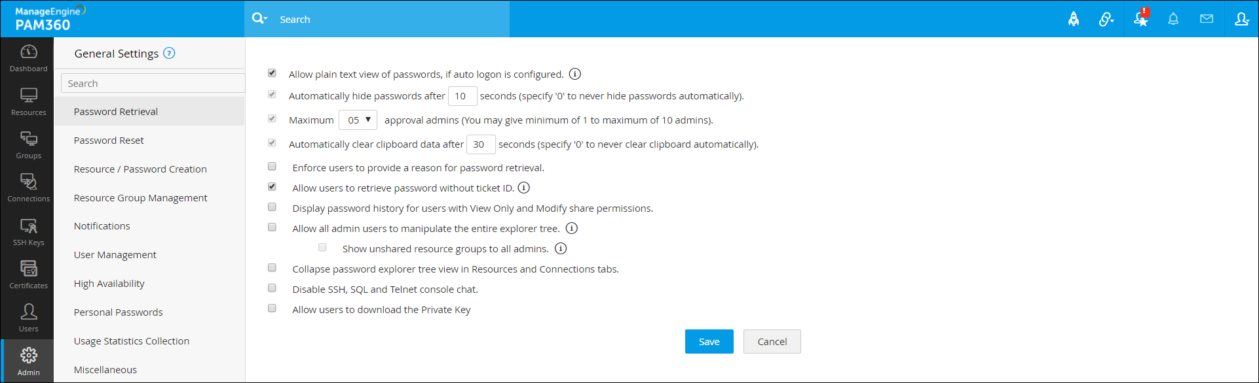Open the mail envelope icon
Screen dimensions: 1259x383
1207,19
